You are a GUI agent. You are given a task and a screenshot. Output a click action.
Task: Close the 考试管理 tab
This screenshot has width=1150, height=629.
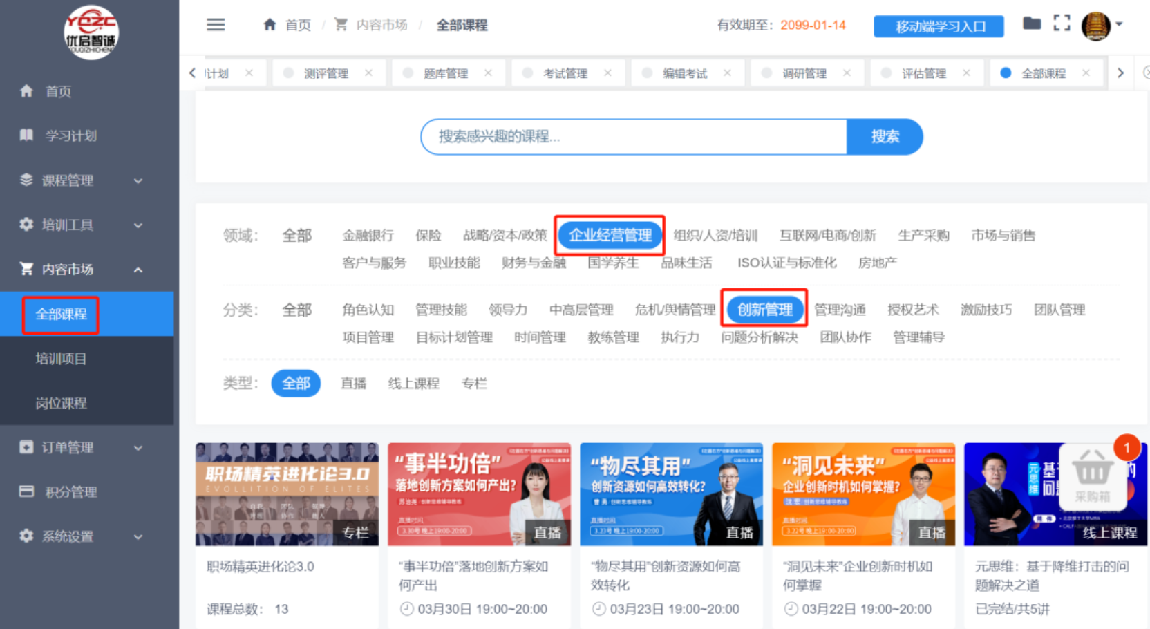607,73
